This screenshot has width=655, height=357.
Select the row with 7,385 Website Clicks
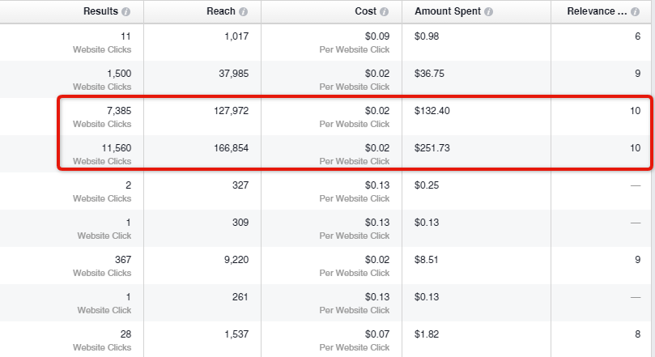(x=327, y=117)
